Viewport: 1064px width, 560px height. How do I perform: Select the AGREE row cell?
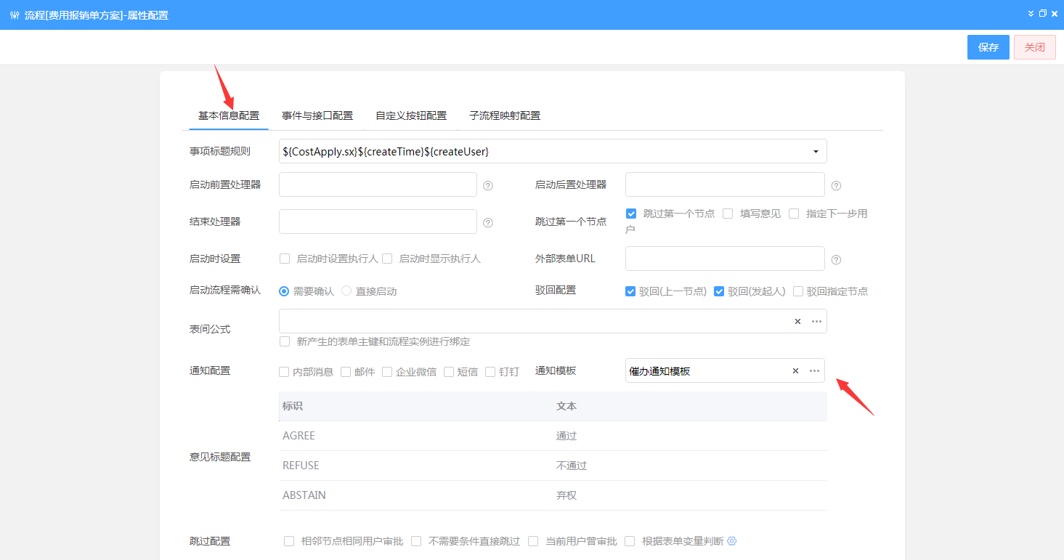(299, 436)
